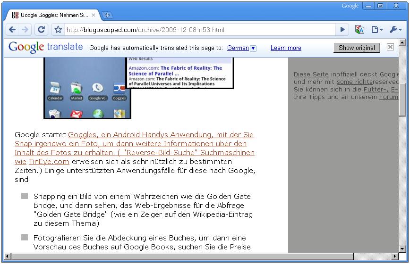Click the Amazon.com Fabric of Reality result

[x=175, y=71]
